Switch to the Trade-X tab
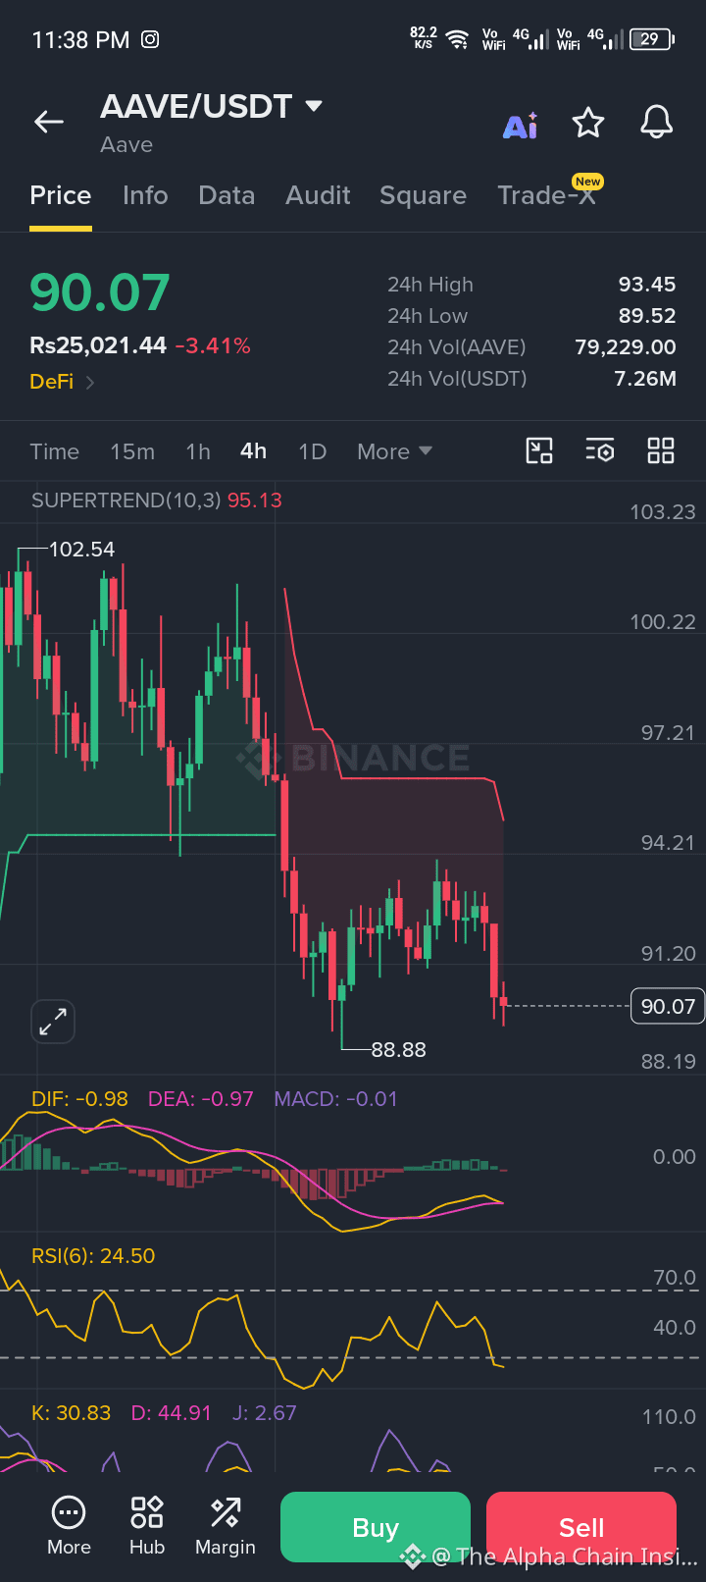The height and width of the screenshot is (1582, 706). tap(546, 195)
